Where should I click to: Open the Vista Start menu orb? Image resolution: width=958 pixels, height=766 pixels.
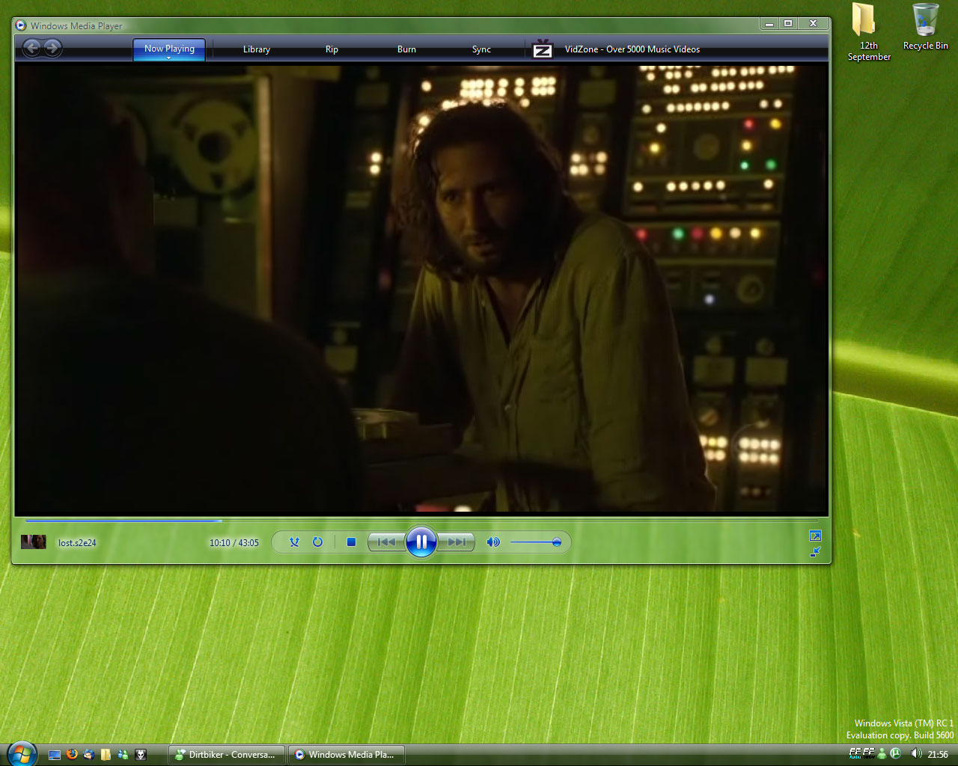pyautogui.click(x=21, y=753)
